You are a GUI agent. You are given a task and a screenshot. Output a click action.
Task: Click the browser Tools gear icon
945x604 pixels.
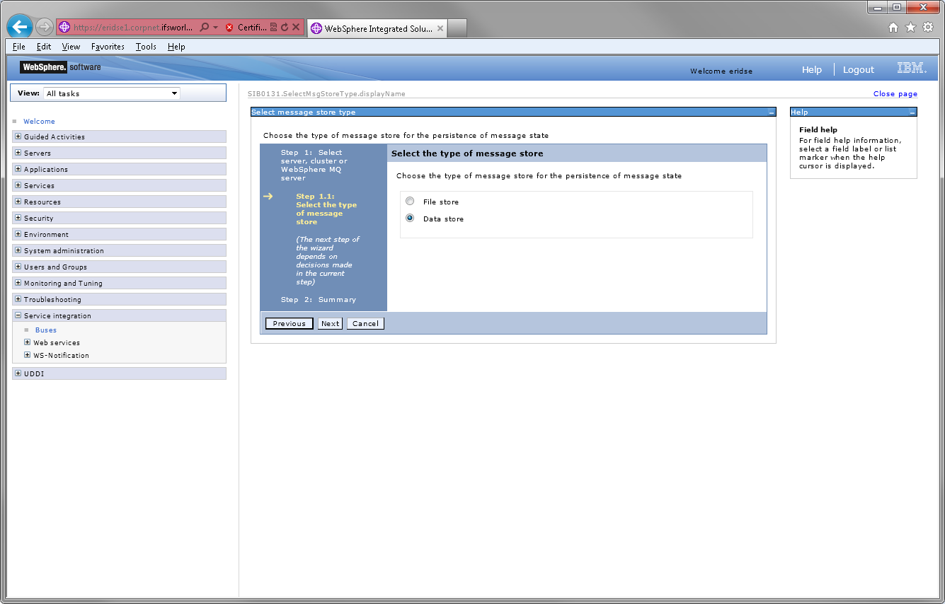[928, 28]
